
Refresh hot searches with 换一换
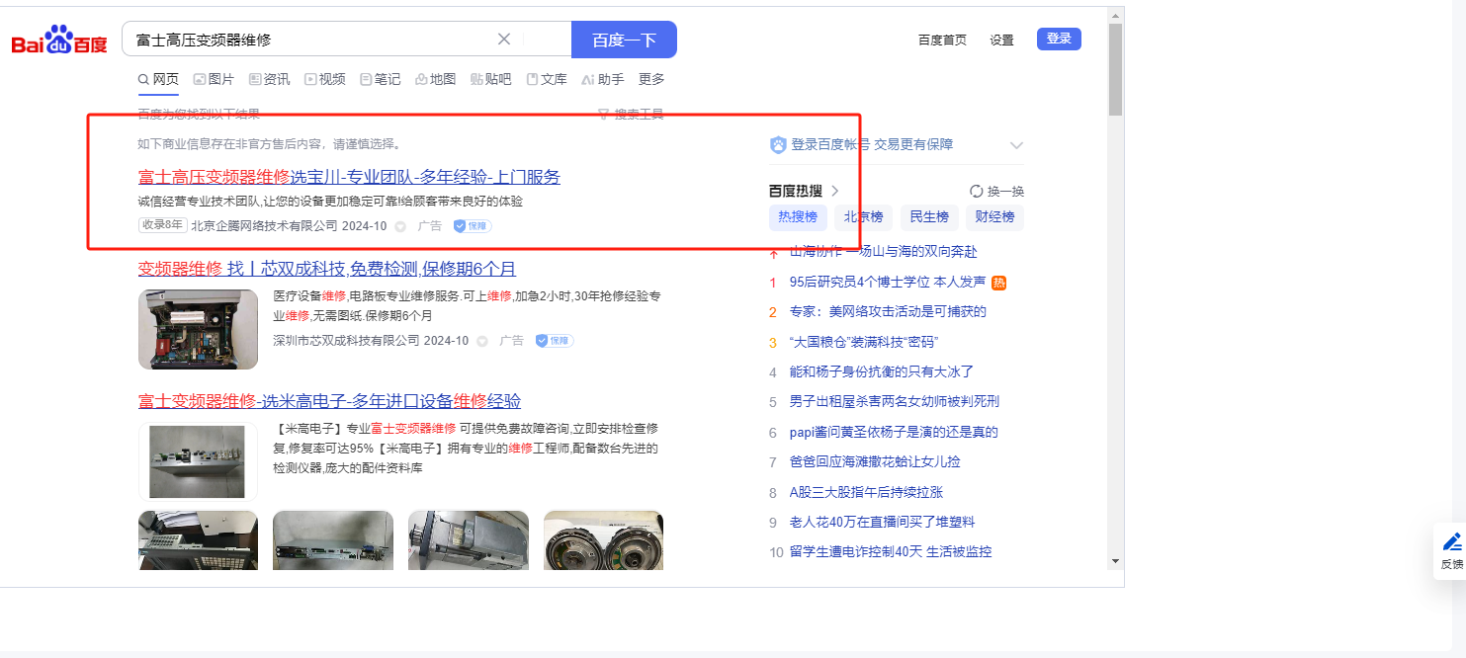coord(996,192)
